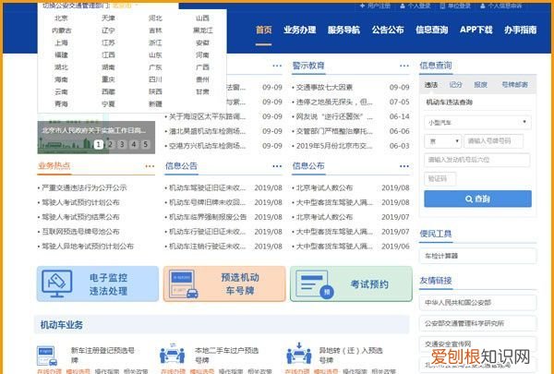Go to carousel slide 1
554x374 pixels.
point(99,144)
